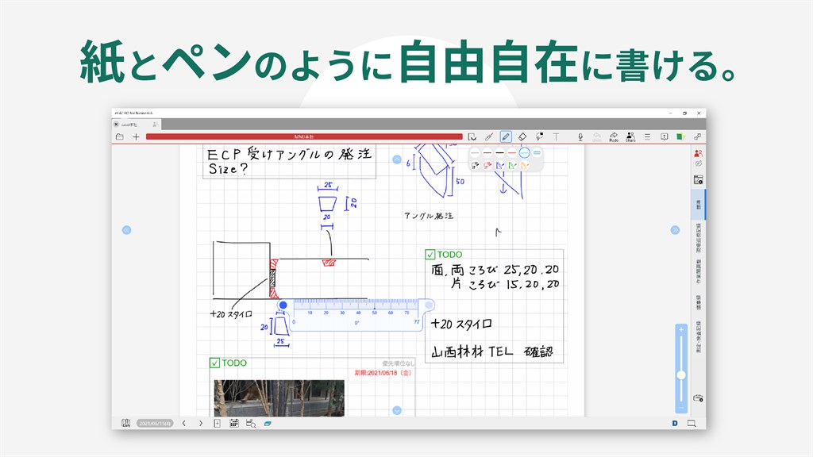This screenshot has width=813, height=457.
Task: Open the Share option
Action: click(630, 136)
